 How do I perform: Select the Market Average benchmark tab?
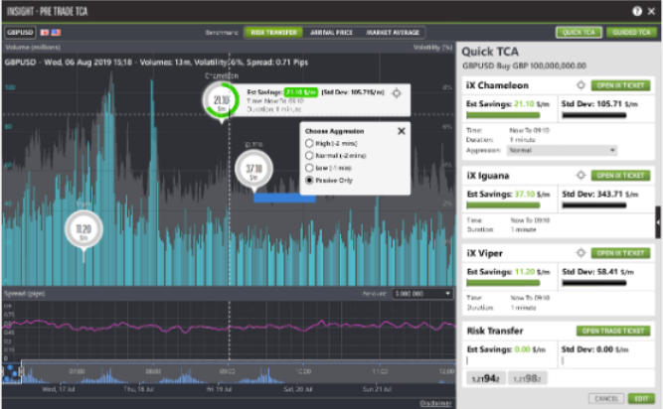click(x=393, y=33)
